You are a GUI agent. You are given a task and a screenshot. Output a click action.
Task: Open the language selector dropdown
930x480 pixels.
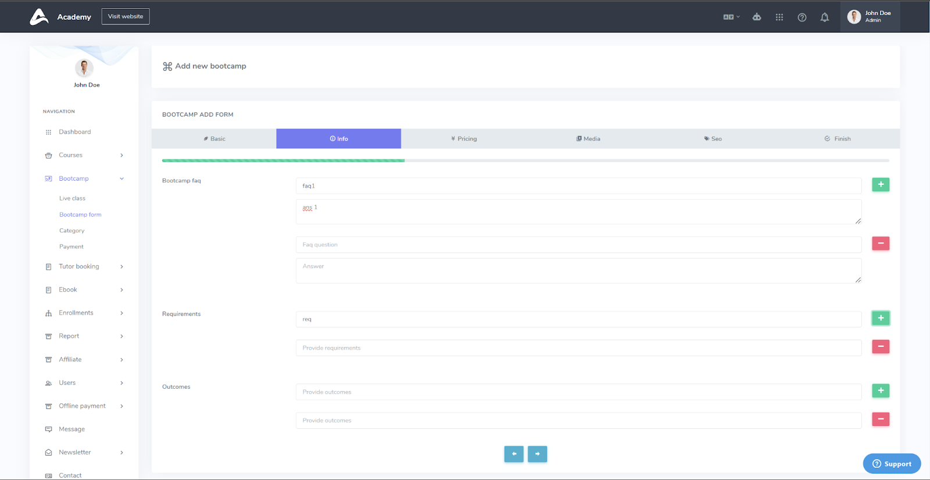click(731, 17)
